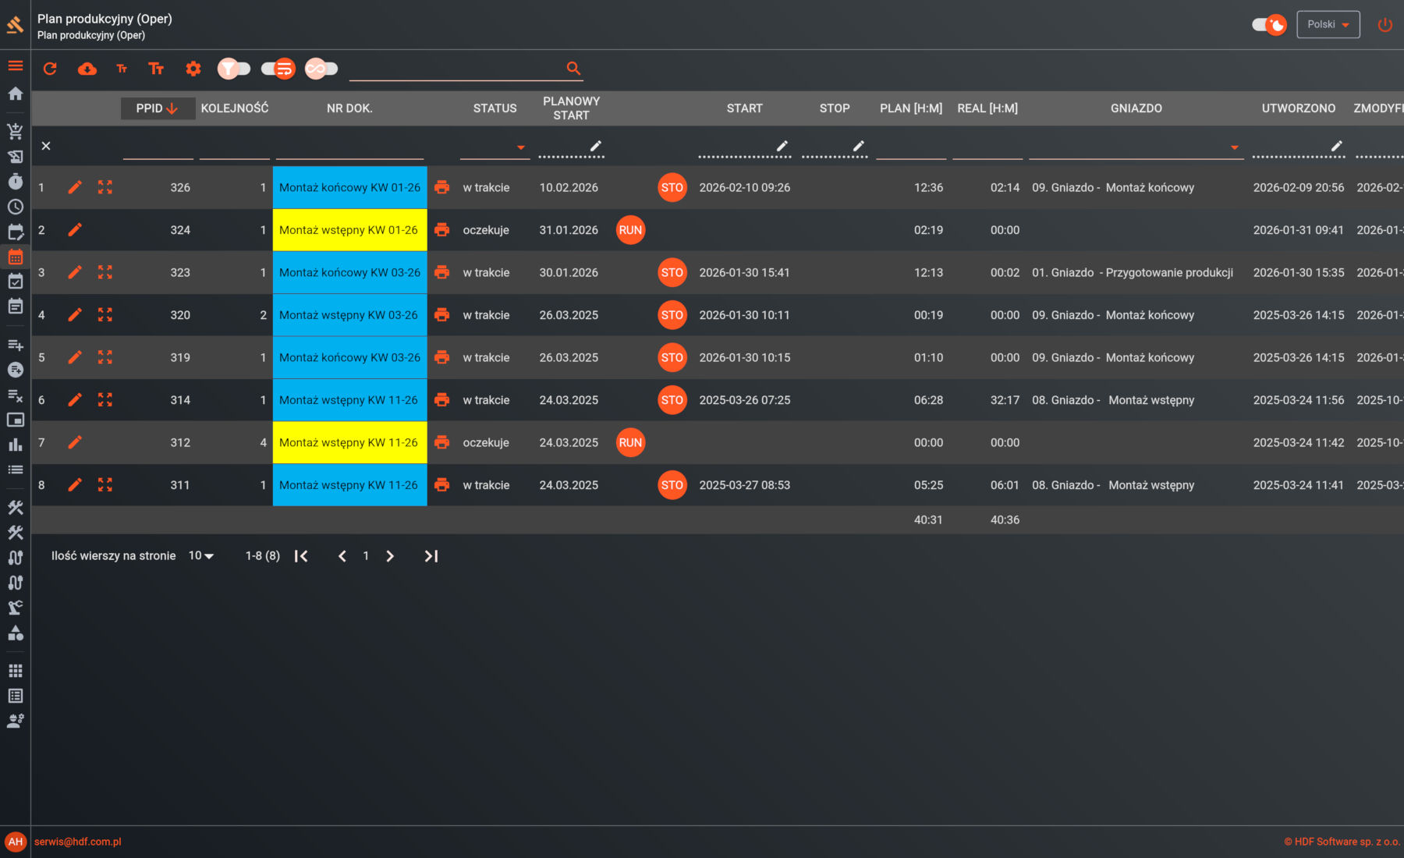The image size is (1404, 858).
Task: Click STO button for PPID 326
Action: pyautogui.click(x=672, y=187)
